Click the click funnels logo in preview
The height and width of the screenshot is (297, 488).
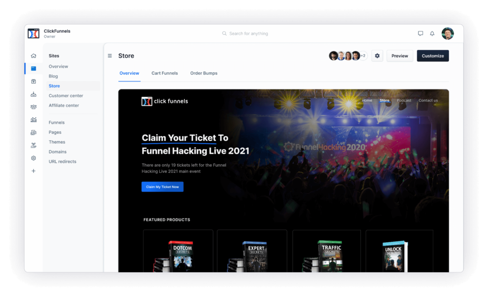click(x=165, y=101)
